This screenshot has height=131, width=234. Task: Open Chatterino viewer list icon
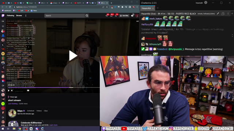(x=223, y=14)
